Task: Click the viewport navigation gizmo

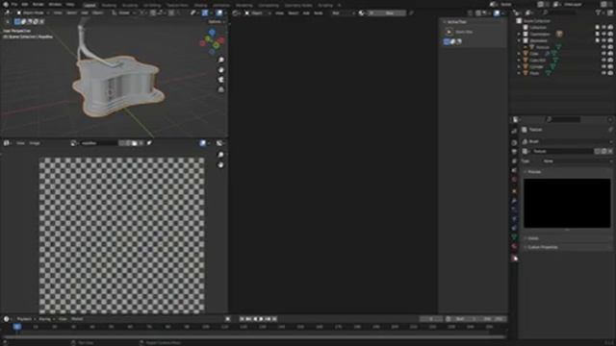Action: [x=212, y=41]
